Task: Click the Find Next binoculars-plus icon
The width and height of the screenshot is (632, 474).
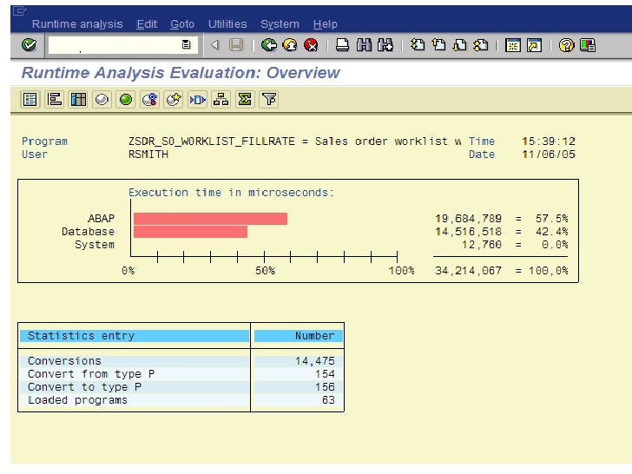Action: click(x=385, y=45)
